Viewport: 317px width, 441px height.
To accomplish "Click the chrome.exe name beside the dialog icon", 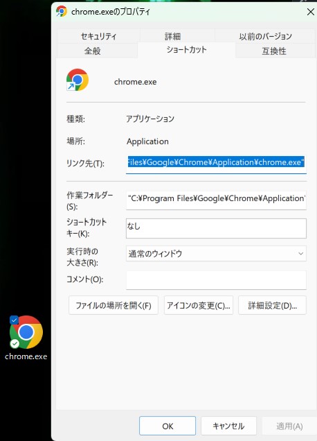I will coord(136,82).
